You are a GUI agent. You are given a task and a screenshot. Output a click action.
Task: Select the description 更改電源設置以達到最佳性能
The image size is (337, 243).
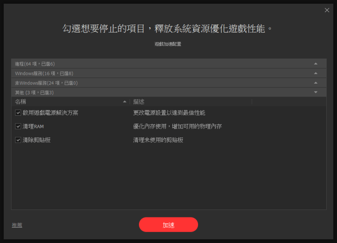169,113
